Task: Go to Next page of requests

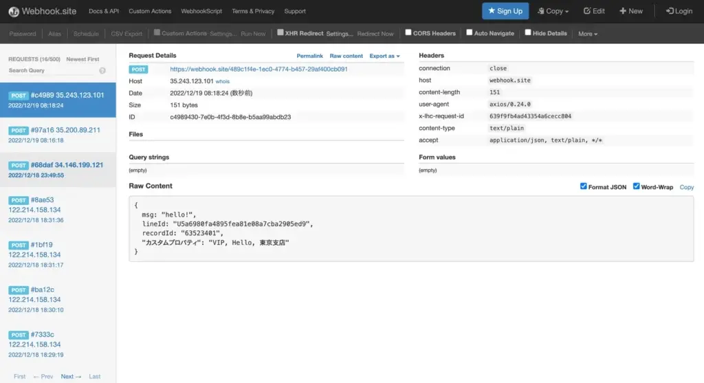Action: [71, 376]
